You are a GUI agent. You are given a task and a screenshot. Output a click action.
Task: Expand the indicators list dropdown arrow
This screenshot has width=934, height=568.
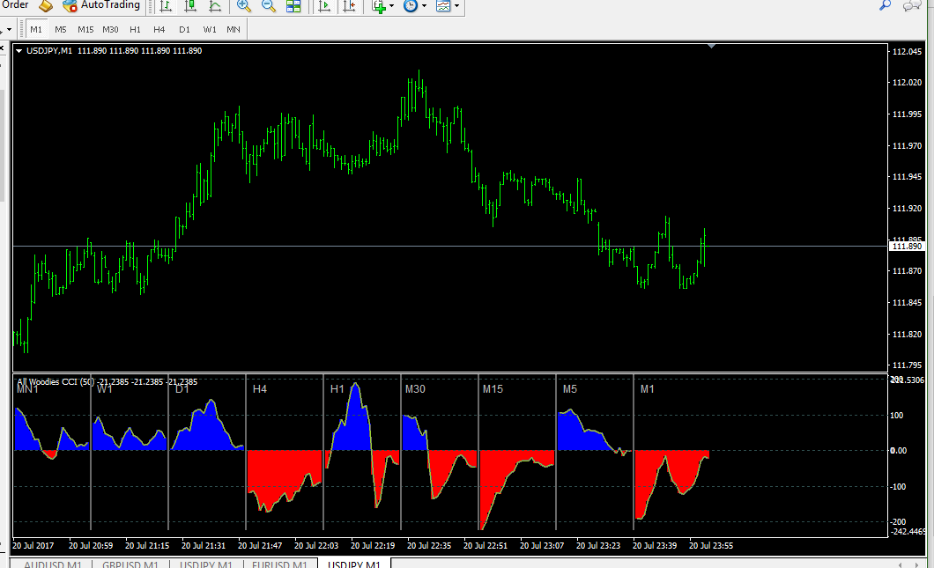point(391,6)
